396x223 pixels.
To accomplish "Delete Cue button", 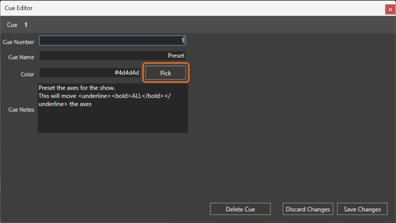I will (x=240, y=209).
